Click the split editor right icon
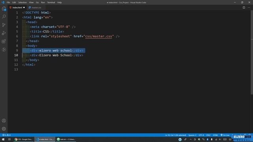The image size is (253, 142). pos(244,7)
